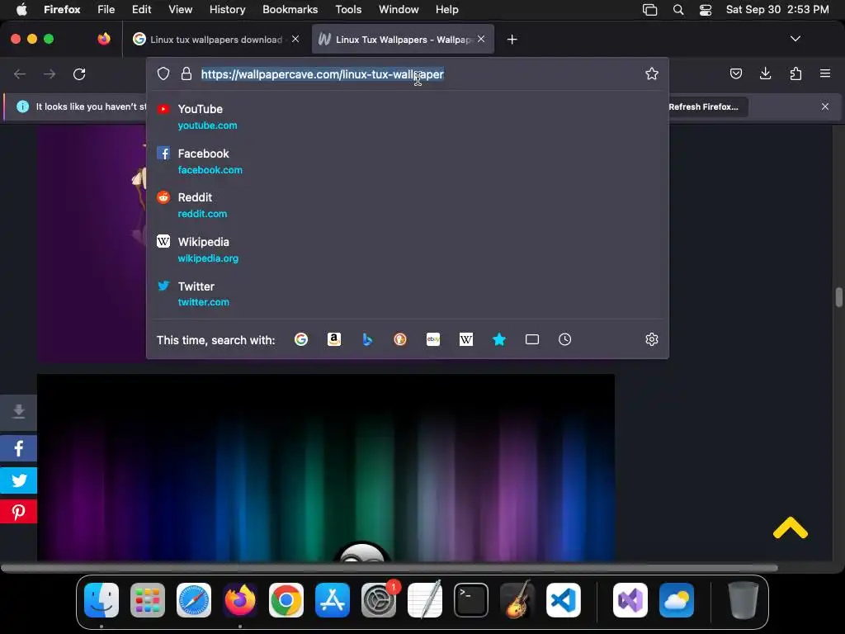Close the Linux Tux Wallpapers tab

[481, 39]
